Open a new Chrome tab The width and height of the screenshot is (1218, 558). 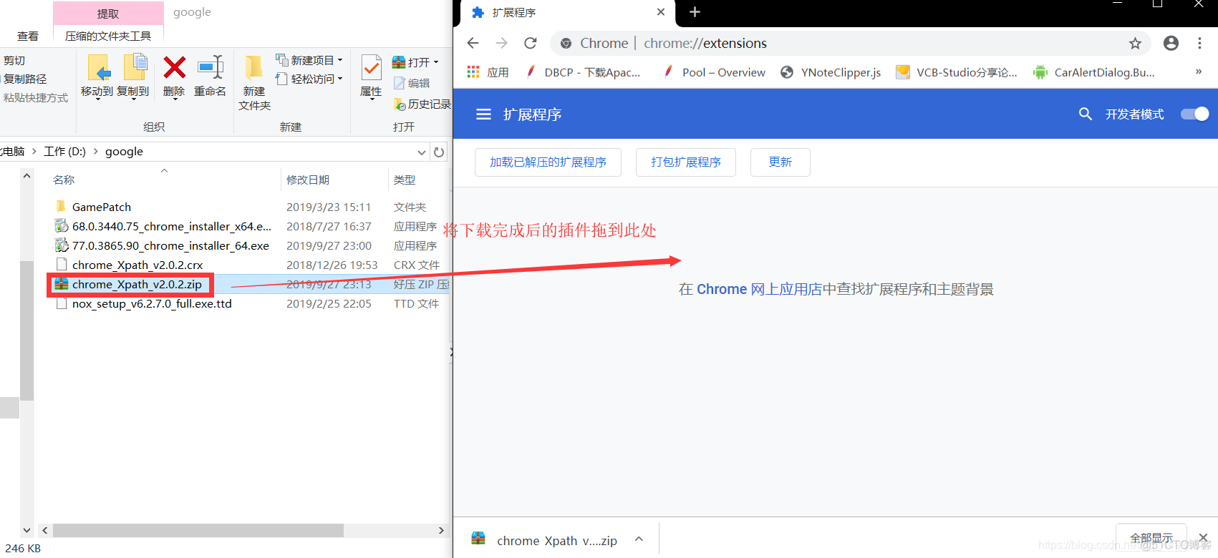(695, 12)
